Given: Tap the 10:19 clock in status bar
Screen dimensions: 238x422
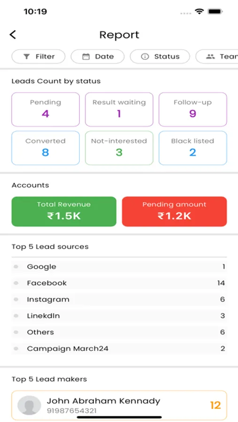Looking at the screenshot, I should (35, 11).
